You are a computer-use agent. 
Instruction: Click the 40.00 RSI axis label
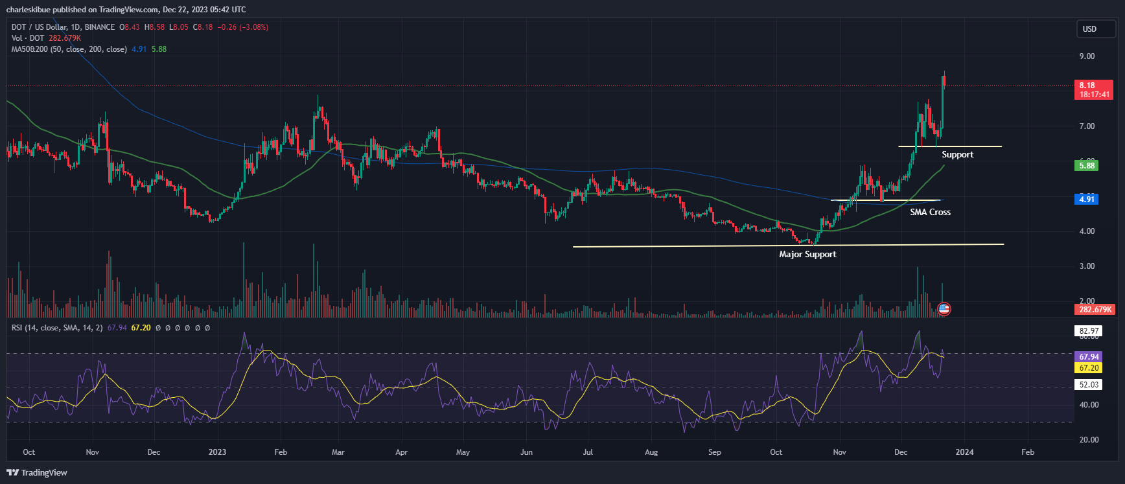1089,405
